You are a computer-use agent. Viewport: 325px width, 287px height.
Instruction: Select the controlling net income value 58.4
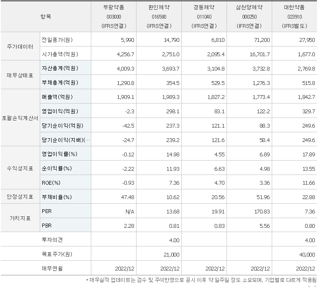pos(265,140)
